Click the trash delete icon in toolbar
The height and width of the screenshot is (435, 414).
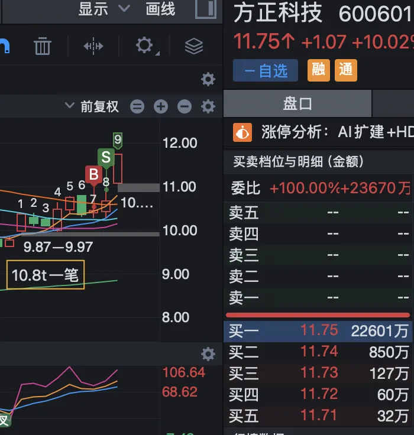click(43, 46)
